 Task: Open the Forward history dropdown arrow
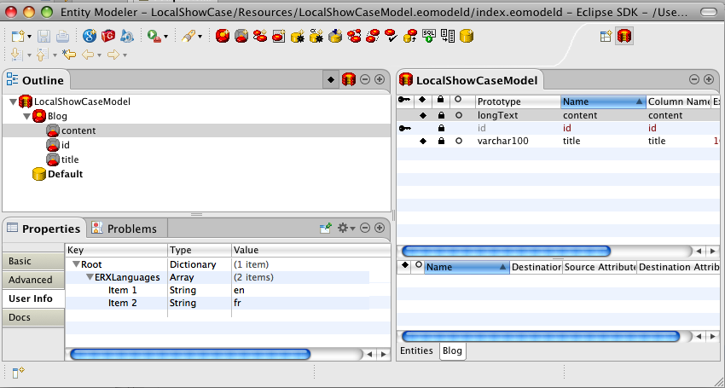[125, 55]
